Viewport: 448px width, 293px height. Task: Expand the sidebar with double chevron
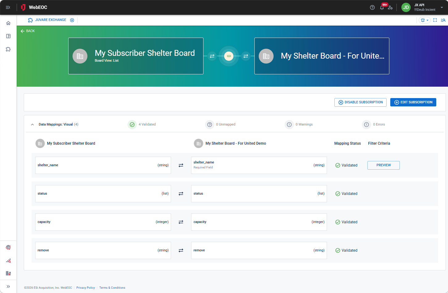[x=8, y=287]
